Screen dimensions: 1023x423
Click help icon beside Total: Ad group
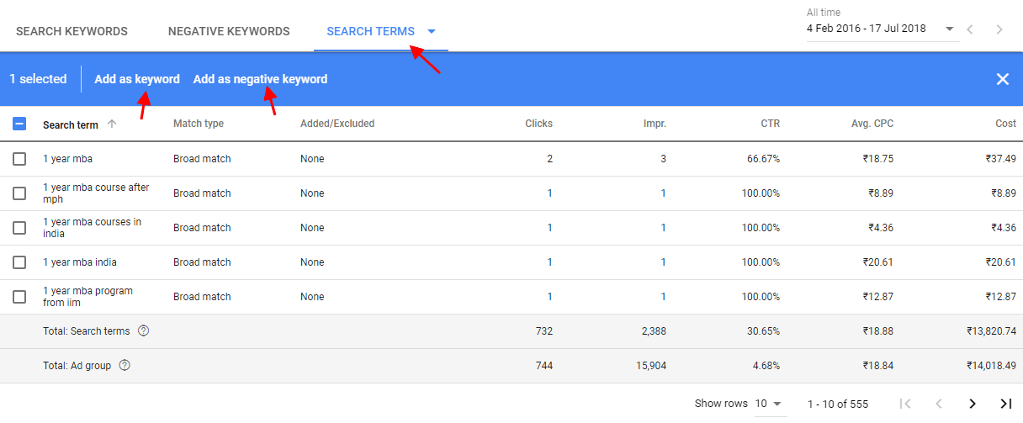125,366
